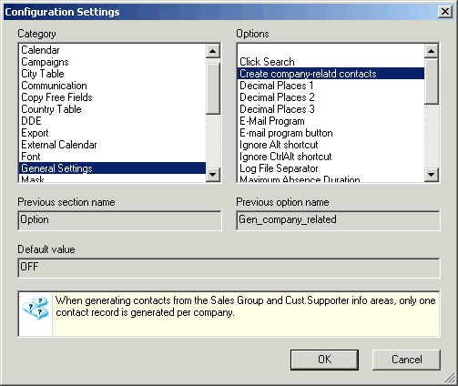Click Options list scroll down arrow
The width and height of the screenshot is (458, 386).
(x=432, y=175)
